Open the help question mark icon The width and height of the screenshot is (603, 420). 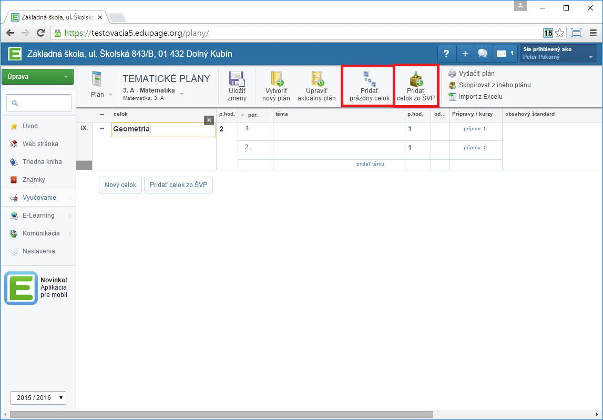[x=446, y=54]
